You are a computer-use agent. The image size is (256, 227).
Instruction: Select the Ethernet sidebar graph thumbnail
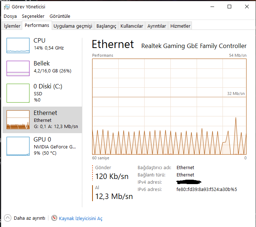18,120
